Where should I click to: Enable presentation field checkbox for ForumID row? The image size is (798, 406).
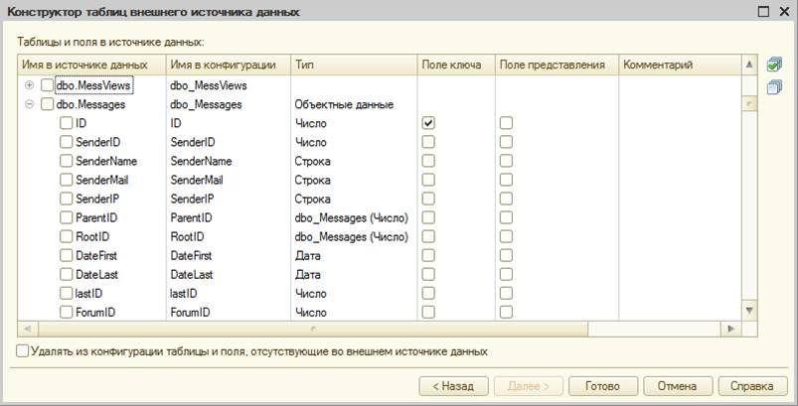[506, 312]
